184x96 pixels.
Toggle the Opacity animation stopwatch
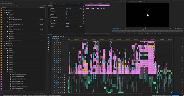tap(50, 22)
